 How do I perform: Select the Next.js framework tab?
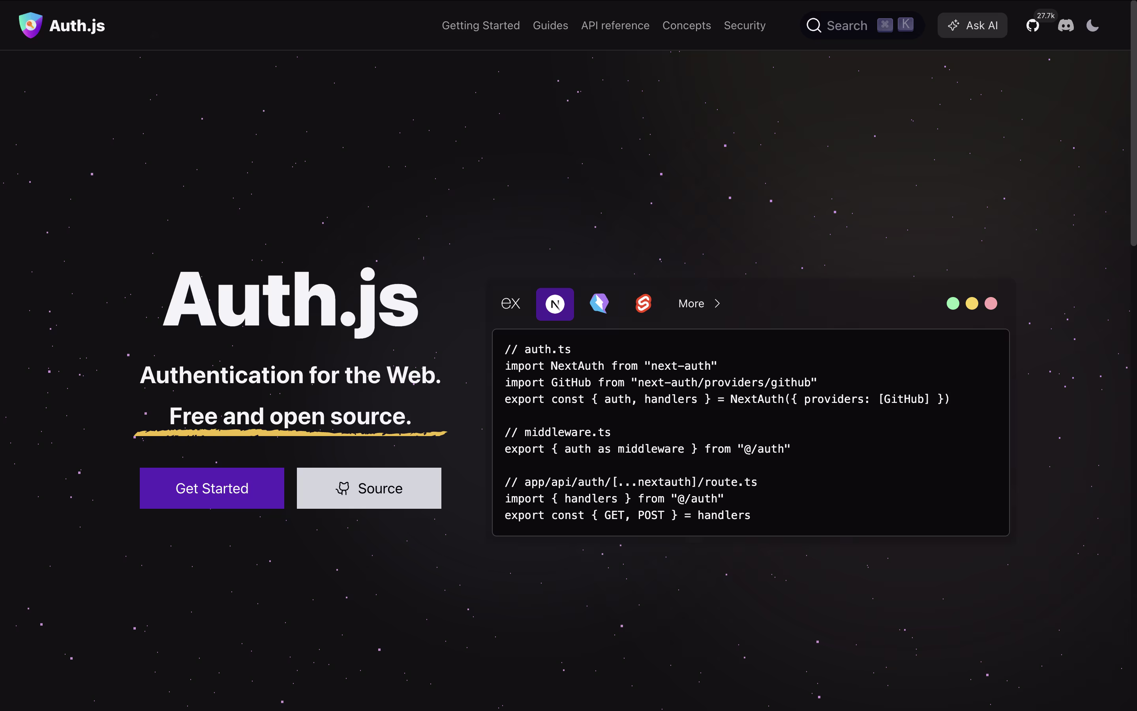coord(555,304)
